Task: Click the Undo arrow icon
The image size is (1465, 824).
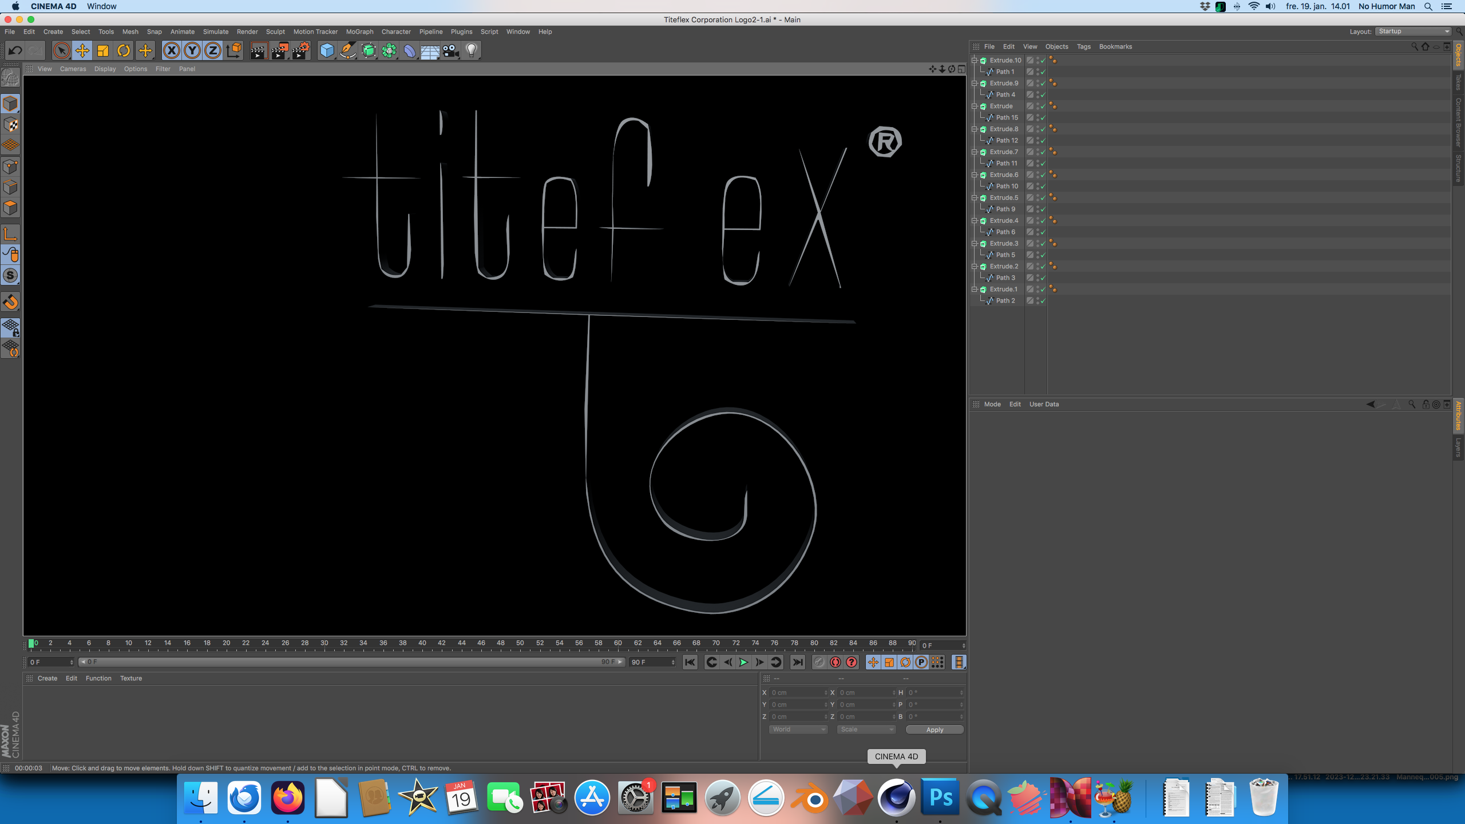Action: point(15,50)
